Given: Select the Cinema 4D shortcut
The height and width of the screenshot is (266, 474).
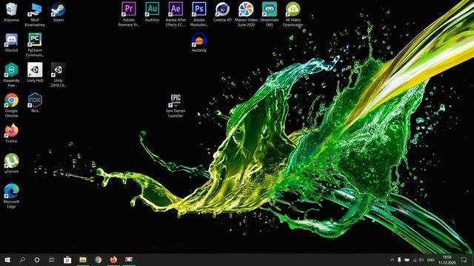Looking at the screenshot, I should pyautogui.click(x=222, y=12).
